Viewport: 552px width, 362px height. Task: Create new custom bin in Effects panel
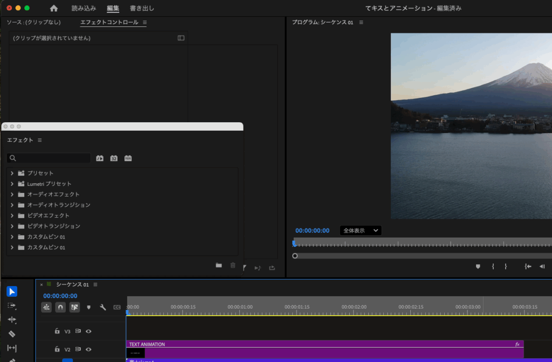click(x=218, y=265)
